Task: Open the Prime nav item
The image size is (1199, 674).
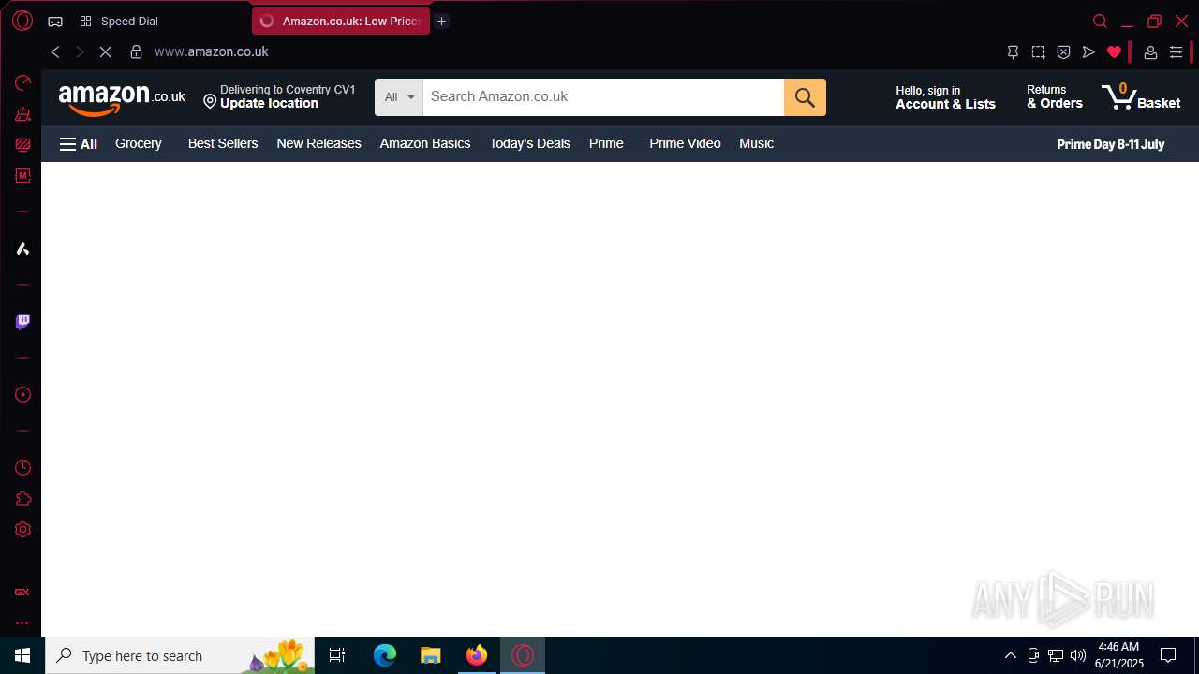Action: 606,143
